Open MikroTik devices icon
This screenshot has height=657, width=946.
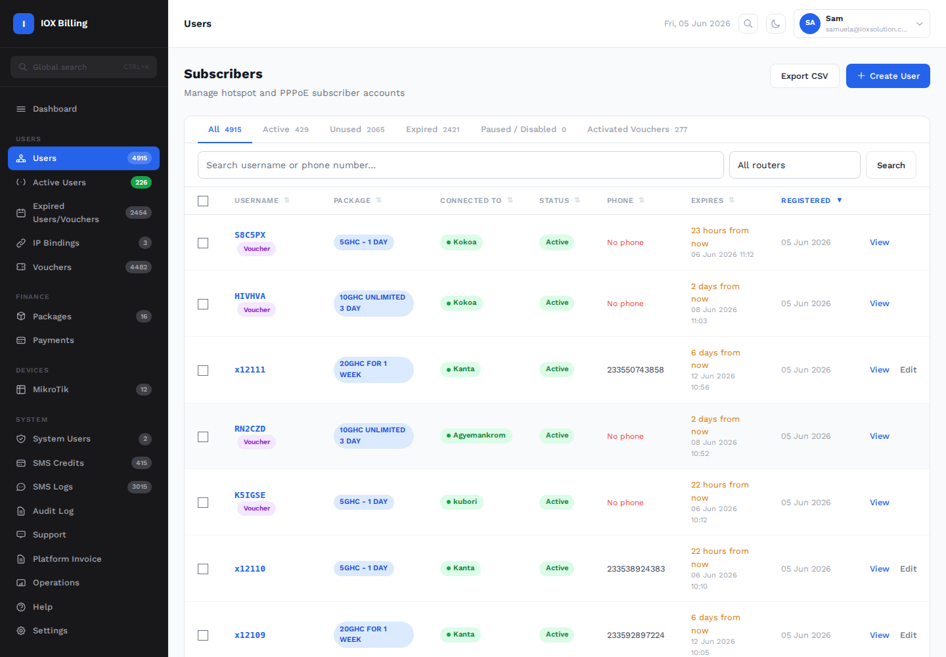pyautogui.click(x=21, y=390)
